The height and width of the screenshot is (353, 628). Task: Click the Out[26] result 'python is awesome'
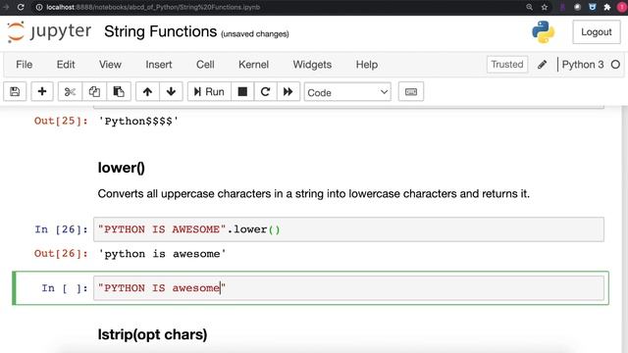tap(162, 254)
